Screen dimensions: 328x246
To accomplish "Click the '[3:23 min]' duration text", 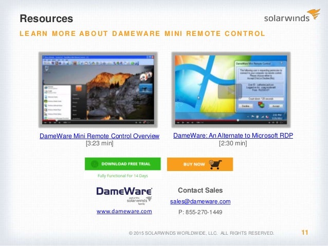I will point(100,143).
